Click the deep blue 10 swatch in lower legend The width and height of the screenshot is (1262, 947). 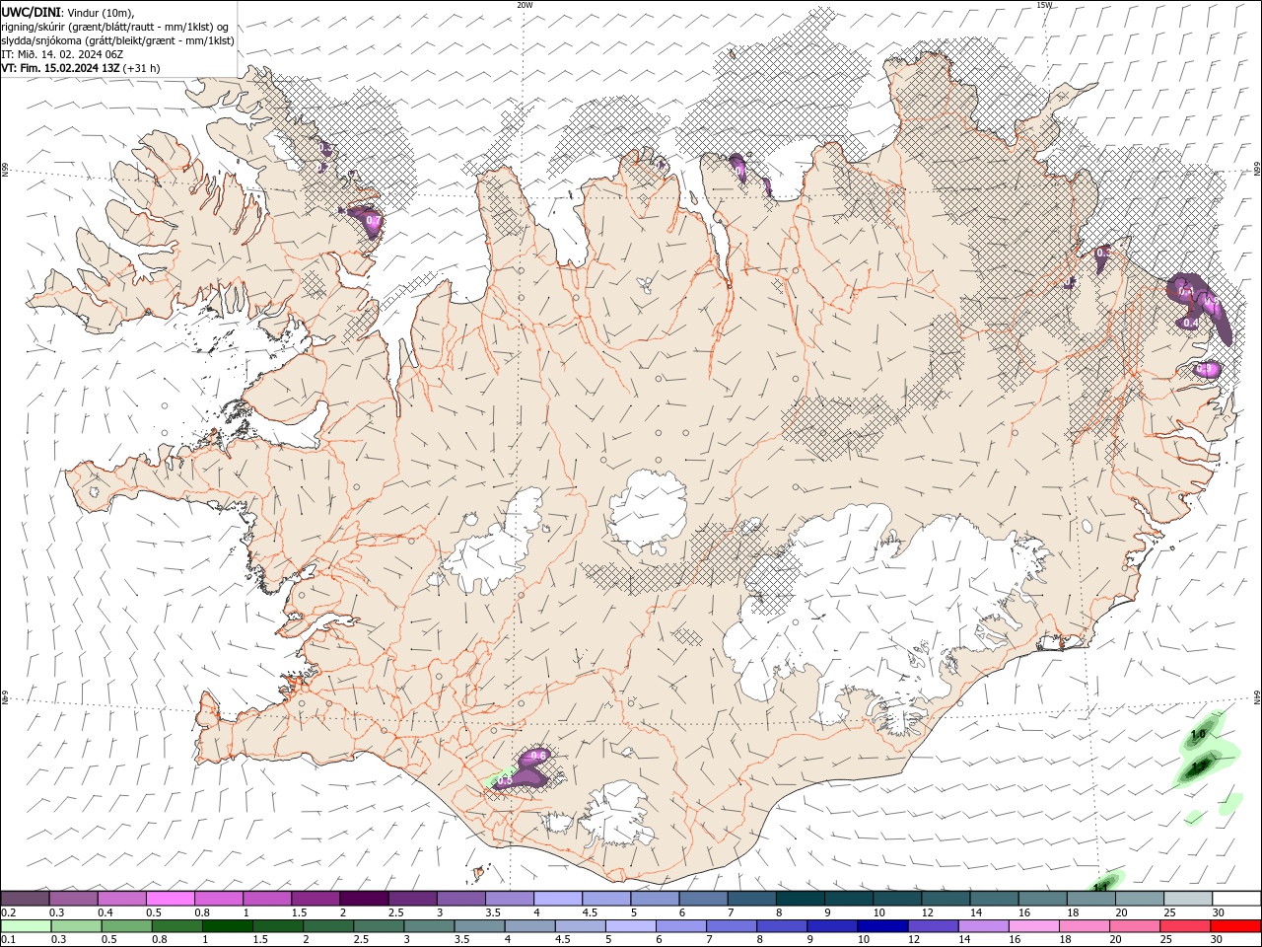coord(882,926)
